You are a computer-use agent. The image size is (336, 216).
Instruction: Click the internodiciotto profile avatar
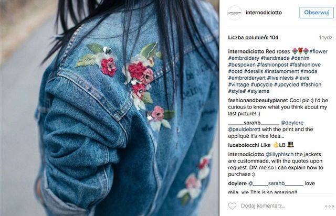(235, 13)
